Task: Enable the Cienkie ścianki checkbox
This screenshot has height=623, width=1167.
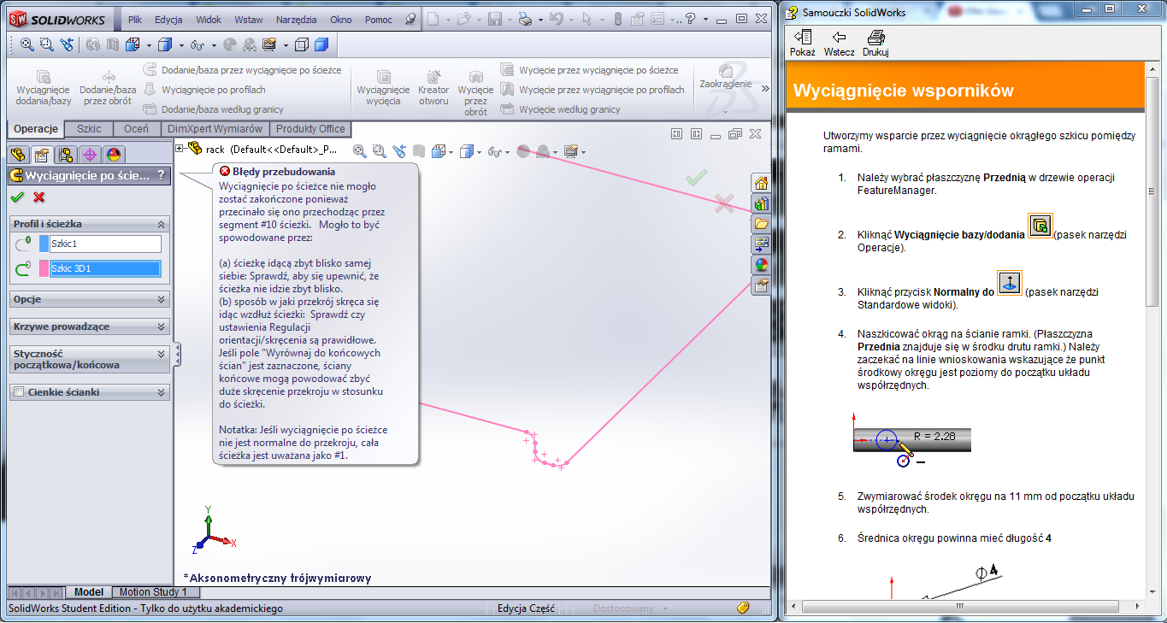Action: click(x=19, y=392)
